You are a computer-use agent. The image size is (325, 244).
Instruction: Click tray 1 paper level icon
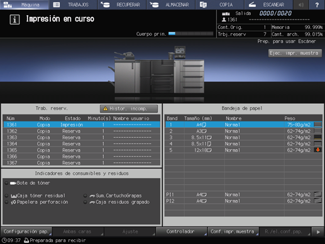(317, 125)
